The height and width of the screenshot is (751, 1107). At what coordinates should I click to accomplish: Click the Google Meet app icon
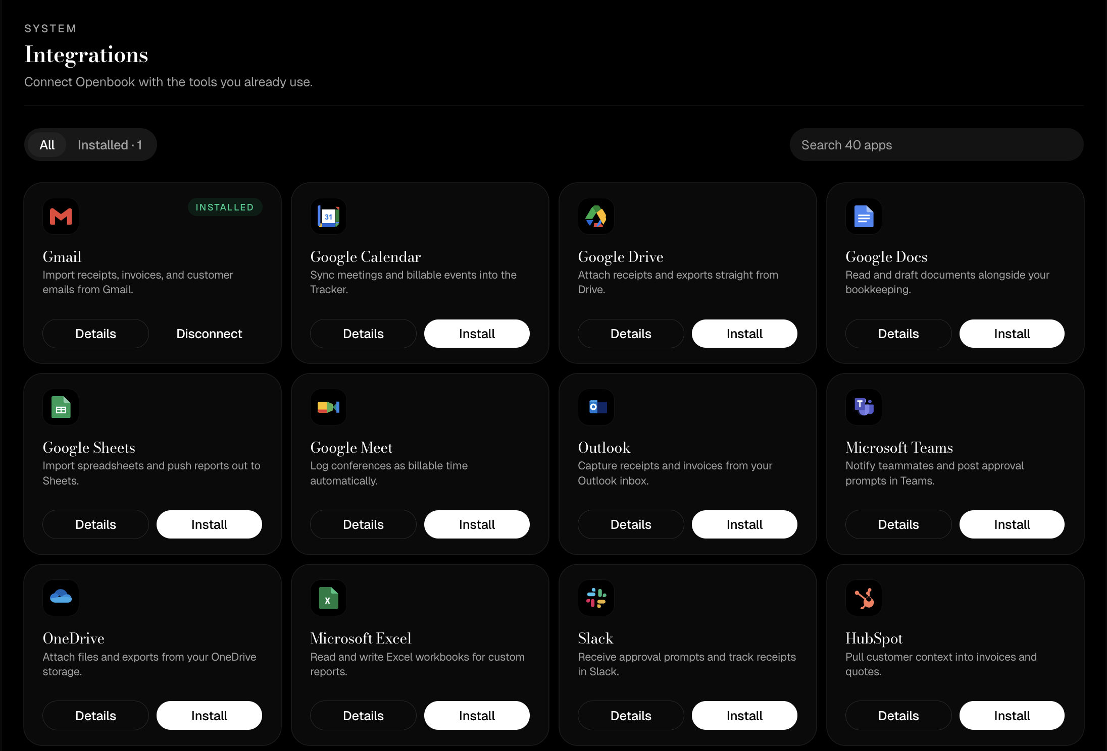pos(328,407)
